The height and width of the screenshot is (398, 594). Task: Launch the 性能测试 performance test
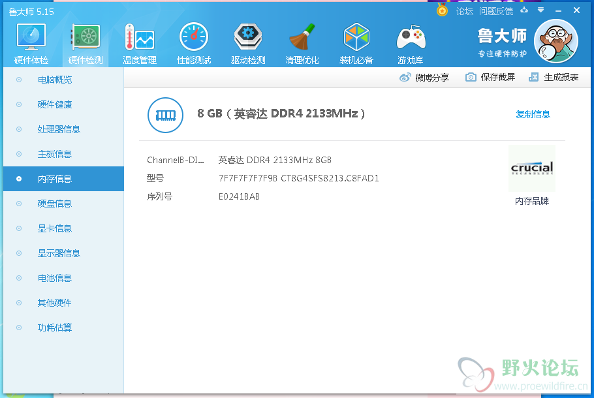(x=194, y=43)
